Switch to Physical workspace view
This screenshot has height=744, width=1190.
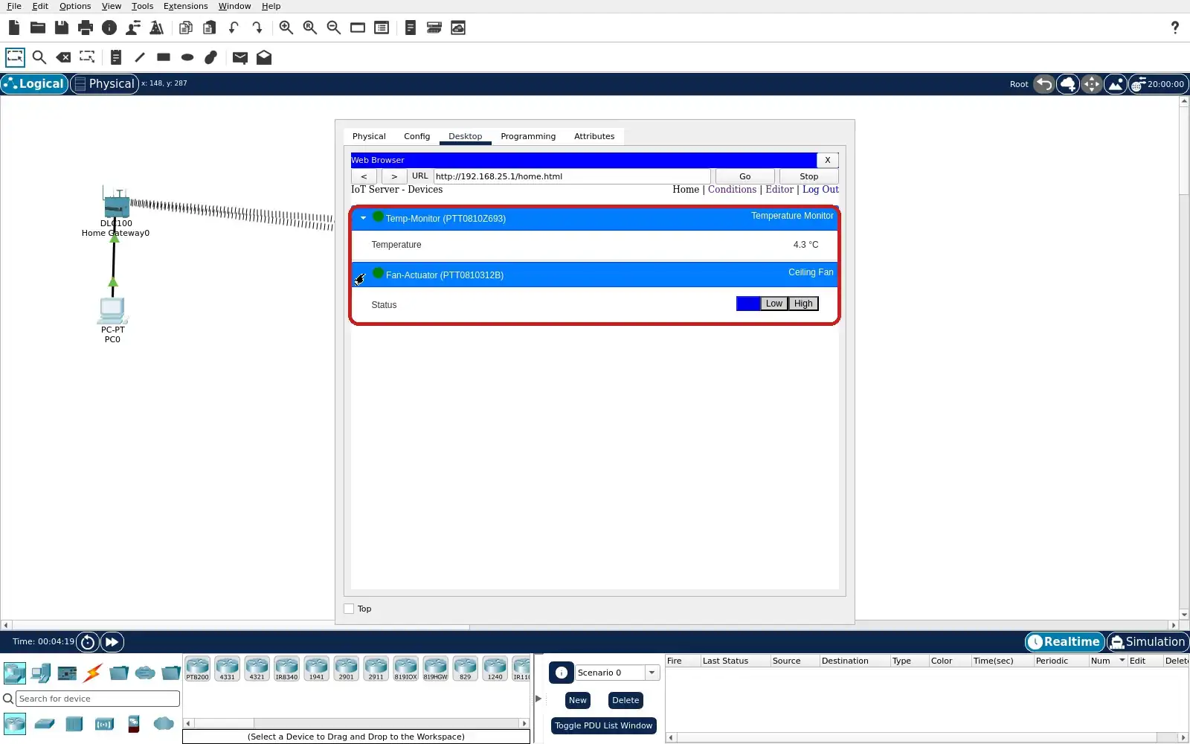pos(104,84)
